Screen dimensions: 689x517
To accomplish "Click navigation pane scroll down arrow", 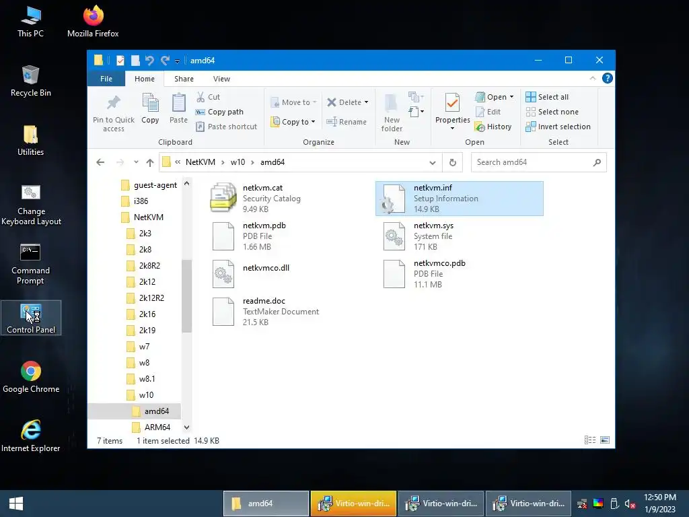I will [187, 427].
